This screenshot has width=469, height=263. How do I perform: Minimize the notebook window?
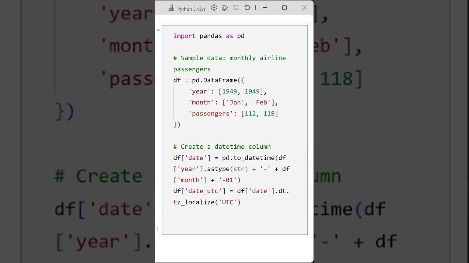pos(265,8)
